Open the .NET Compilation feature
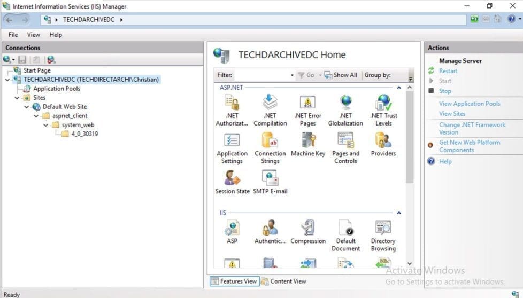This screenshot has height=298, width=523. 270,110
